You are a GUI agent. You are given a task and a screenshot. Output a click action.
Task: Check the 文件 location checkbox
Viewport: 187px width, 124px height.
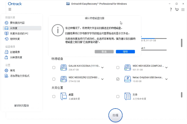coord(118,96)
